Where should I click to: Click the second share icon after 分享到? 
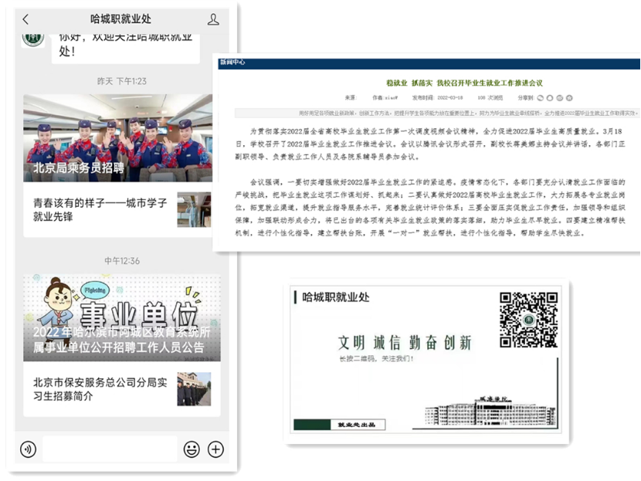550,98
